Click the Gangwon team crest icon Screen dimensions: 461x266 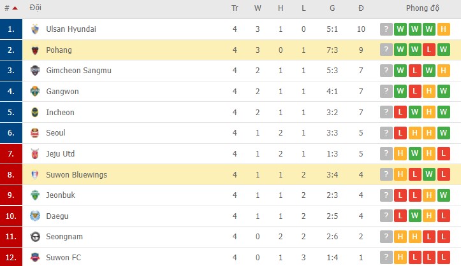35,92
